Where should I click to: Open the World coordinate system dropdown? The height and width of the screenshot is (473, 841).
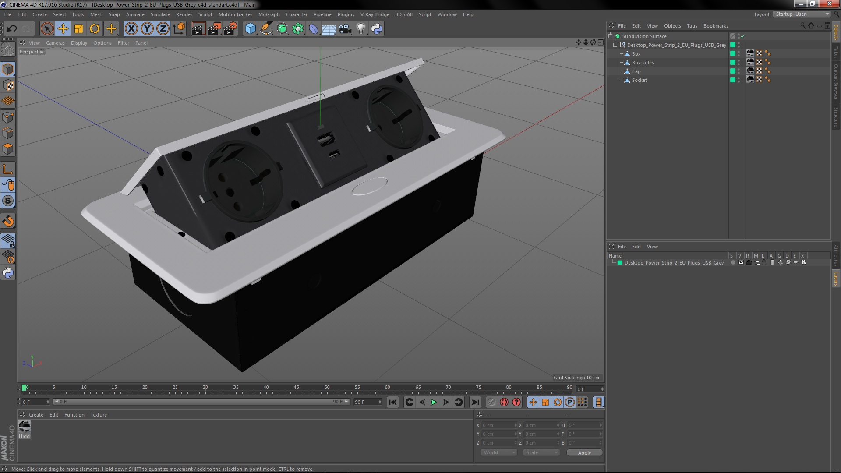[x=499, y=452]
